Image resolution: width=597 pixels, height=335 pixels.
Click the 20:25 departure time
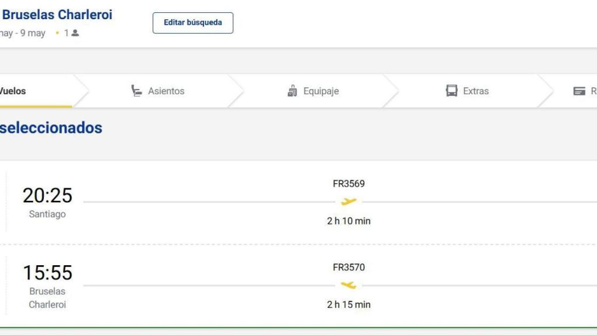[x=47, y=195]
